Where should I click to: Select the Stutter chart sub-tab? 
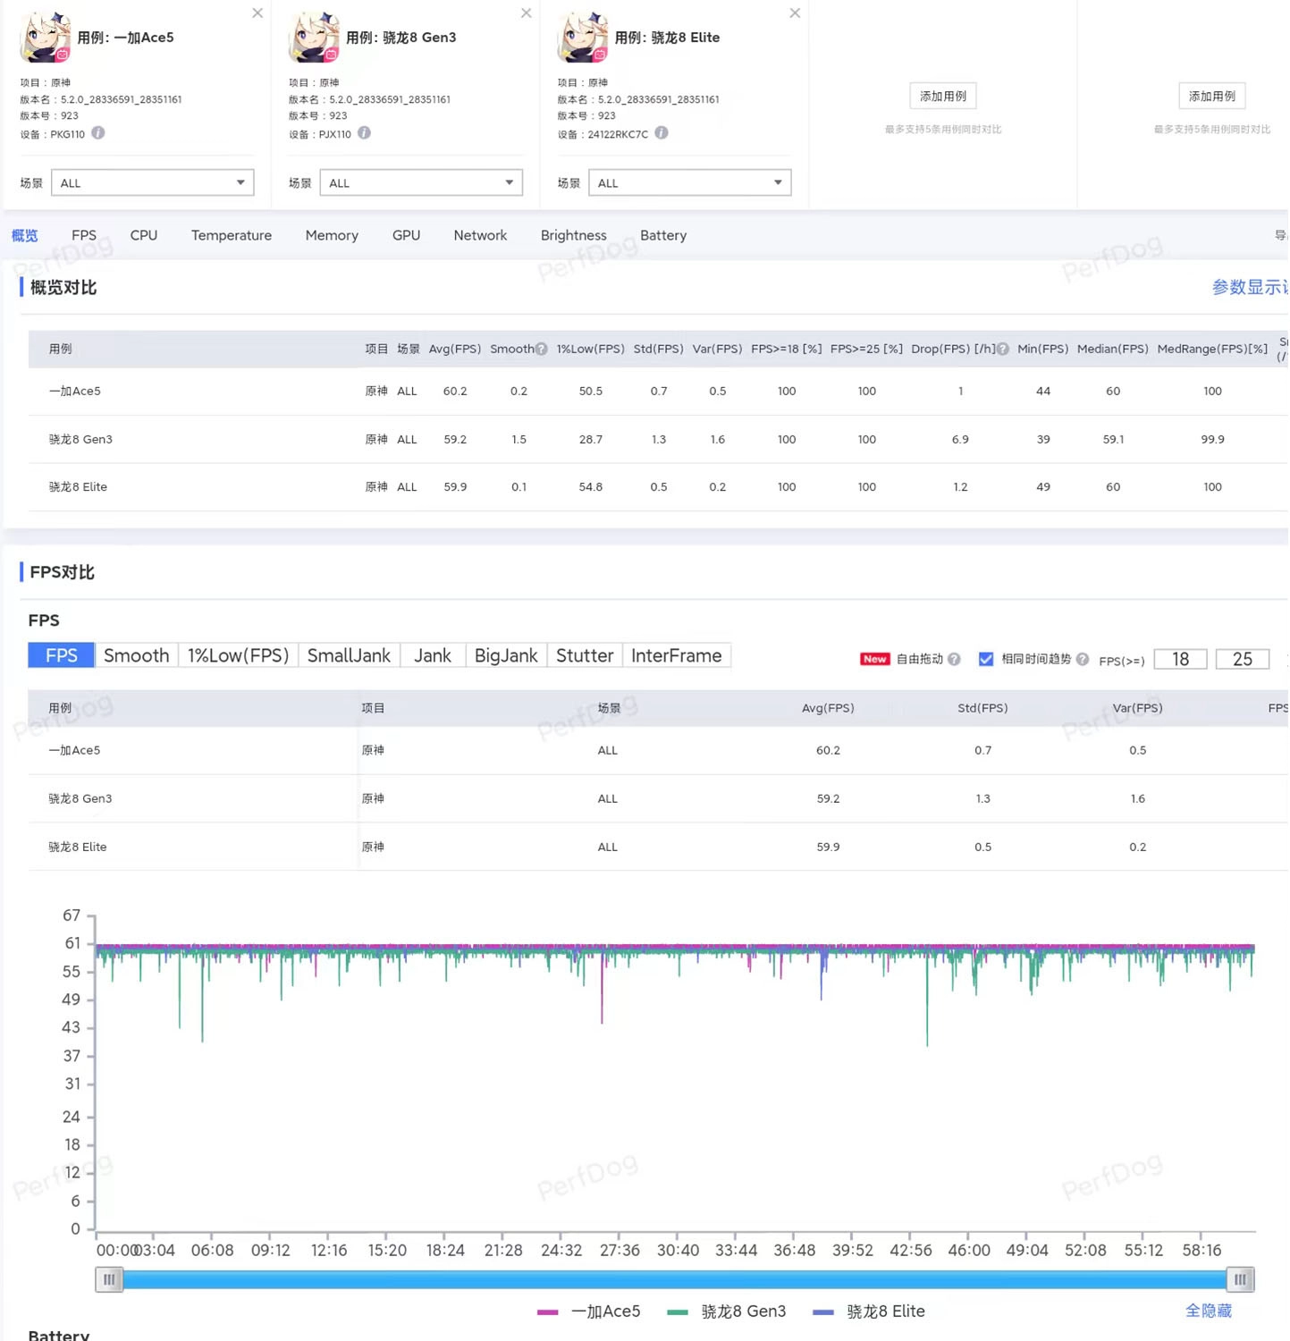tap(585, 656)
